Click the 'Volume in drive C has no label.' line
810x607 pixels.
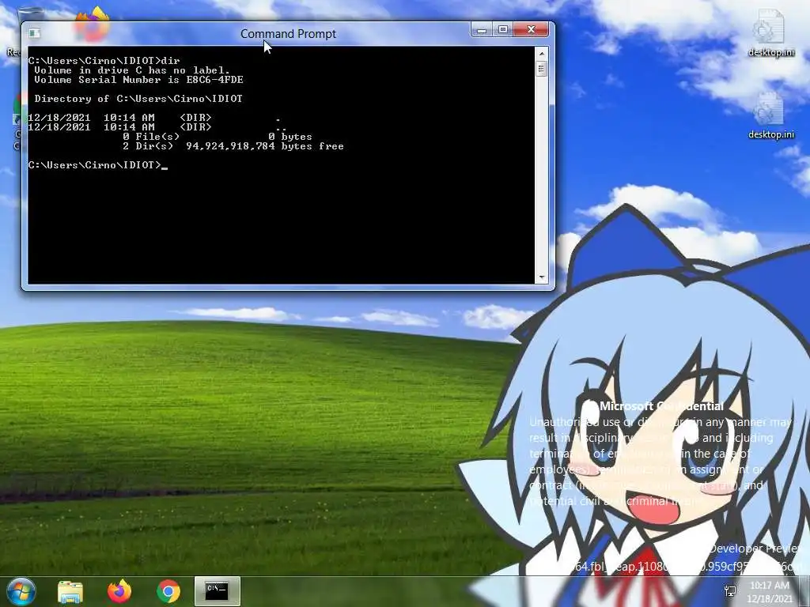[x=132, y=70]
